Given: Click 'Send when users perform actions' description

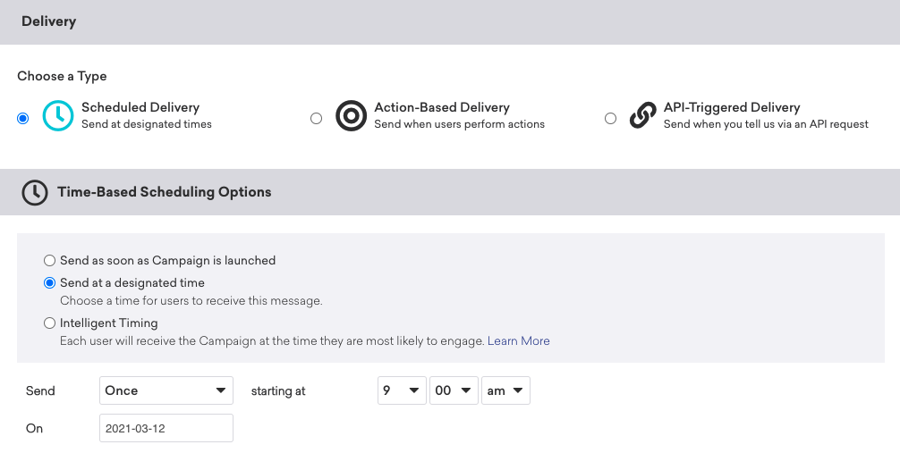Looking at the screenshot, I should tap(459, 124).
